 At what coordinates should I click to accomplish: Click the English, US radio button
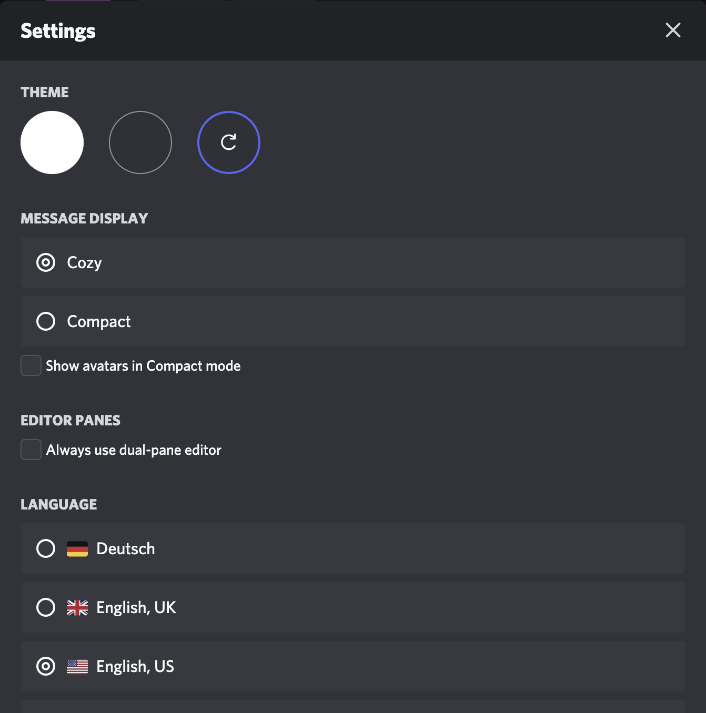[x=46, y=666]
